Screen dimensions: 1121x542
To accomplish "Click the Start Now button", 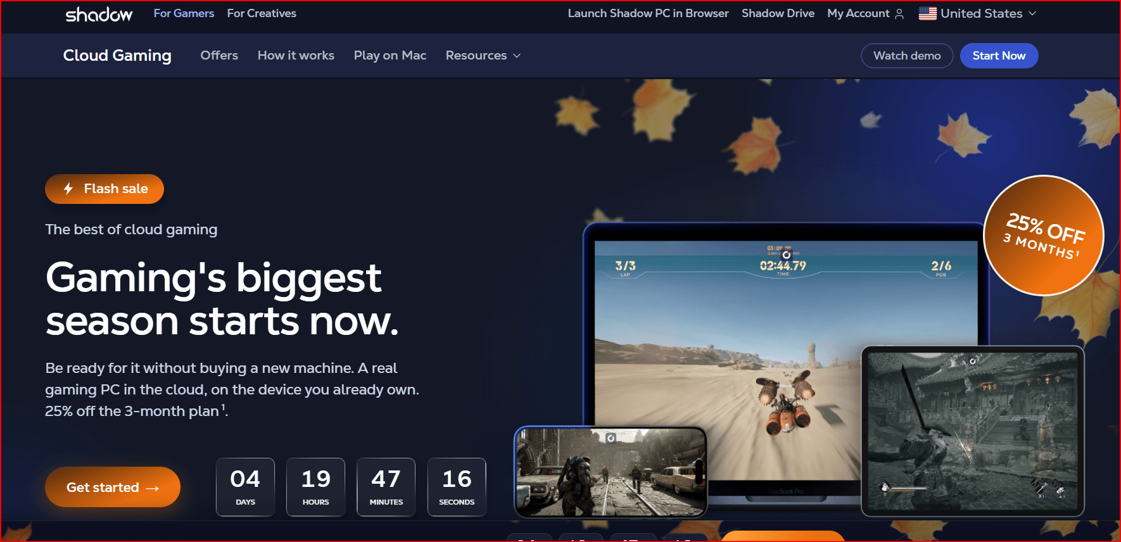I will (999, 56).
